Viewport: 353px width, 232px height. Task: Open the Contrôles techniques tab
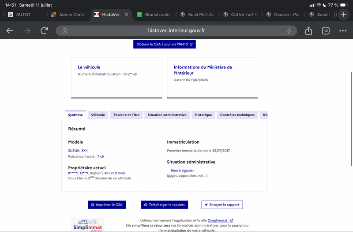point(237,115)
